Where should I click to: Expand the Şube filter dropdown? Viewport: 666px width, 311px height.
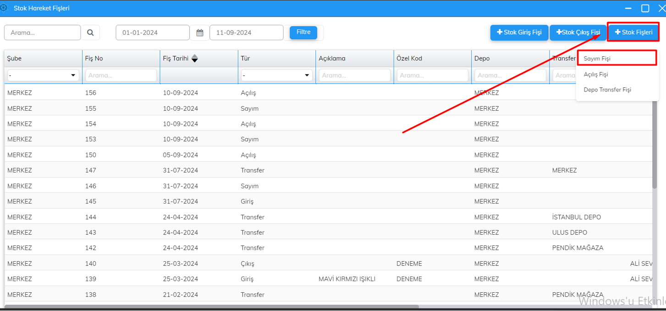[44, 75]
